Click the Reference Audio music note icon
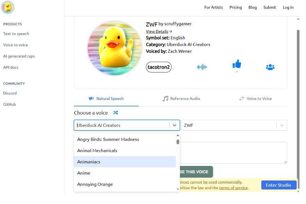This screenshot has height=204, width=306. [165, 99]
